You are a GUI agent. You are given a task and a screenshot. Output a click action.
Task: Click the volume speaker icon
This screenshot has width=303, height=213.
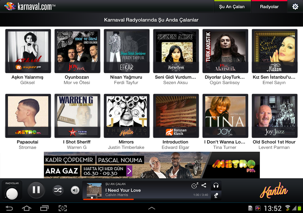point(75,190)
